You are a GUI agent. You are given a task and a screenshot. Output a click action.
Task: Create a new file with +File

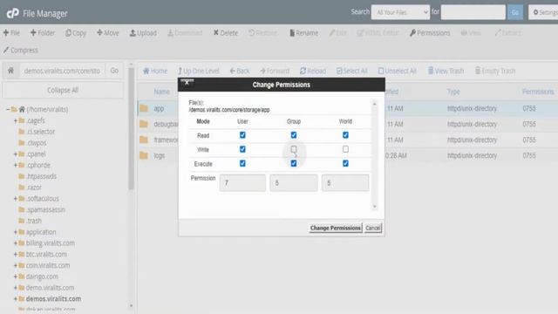(x=11, y=33)
